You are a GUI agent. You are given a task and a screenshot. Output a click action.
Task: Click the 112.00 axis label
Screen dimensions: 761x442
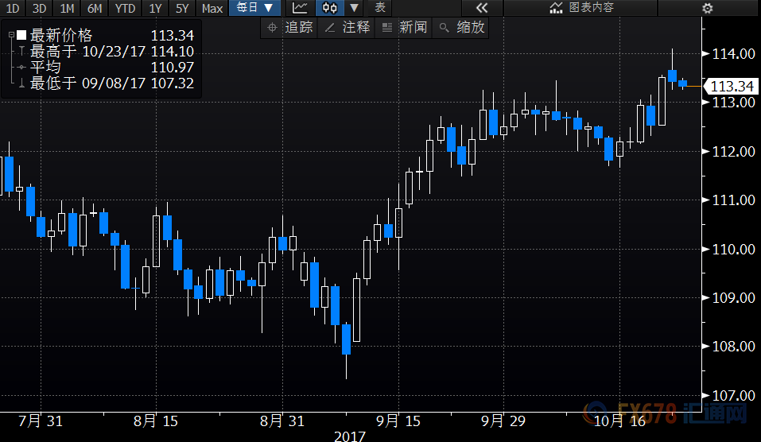(x=733, y=151)
